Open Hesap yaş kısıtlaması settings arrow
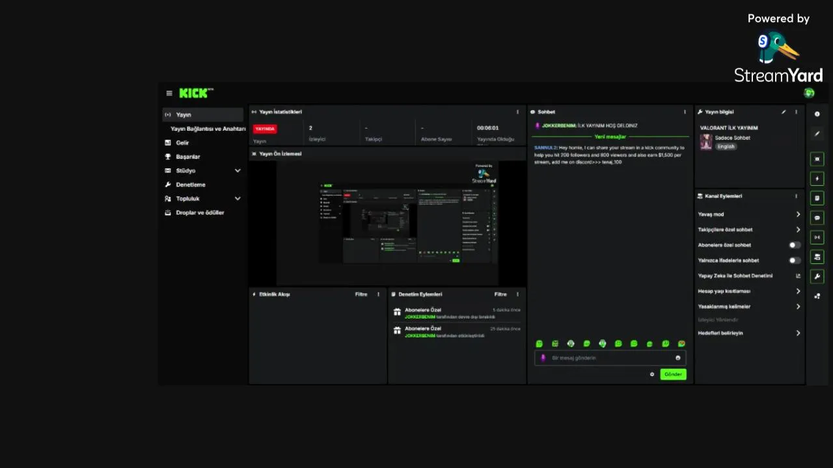Image resolution: width=833 pixels, height=468 pixels. pyautogui.click(x=798, y=291)
